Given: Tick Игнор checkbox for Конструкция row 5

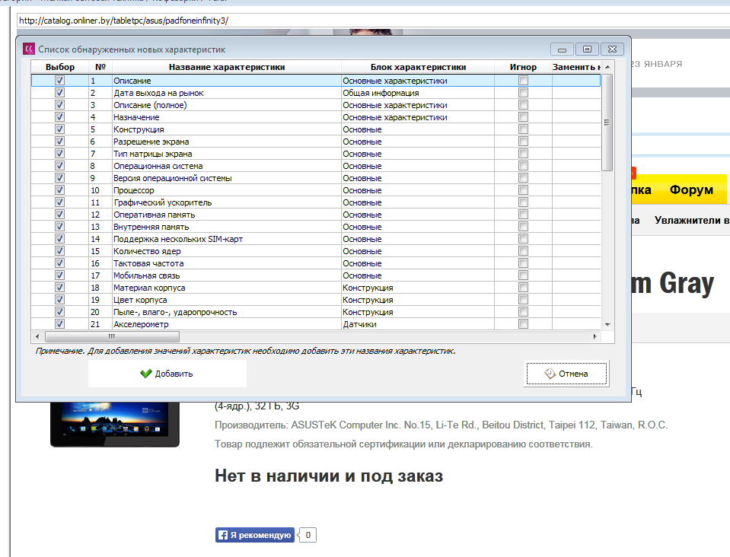Looking at the screenshot, I should tap(523, 129).
